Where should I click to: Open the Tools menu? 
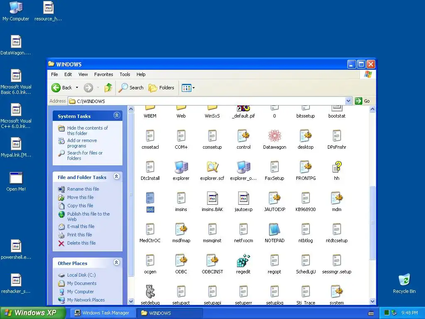125,74
